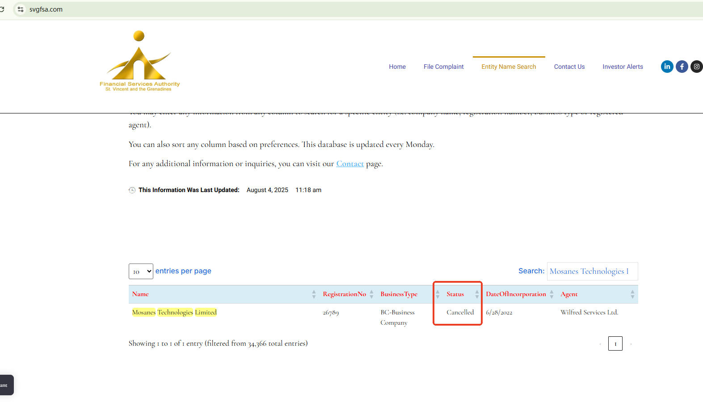The image size is (703, 406).
Task: Sort table by Name column arrows
Action: 314,294
